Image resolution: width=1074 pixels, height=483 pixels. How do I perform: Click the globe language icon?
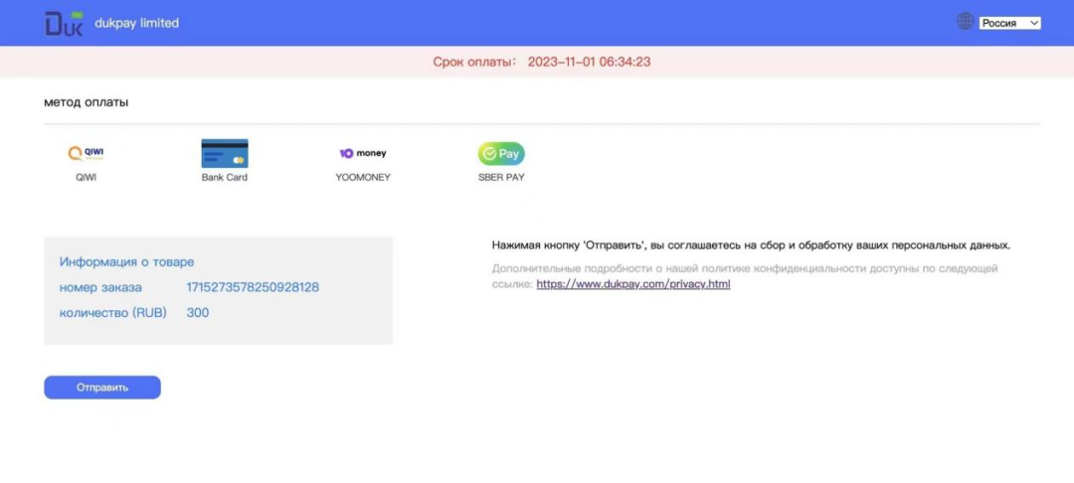click(x=965, y=22)
